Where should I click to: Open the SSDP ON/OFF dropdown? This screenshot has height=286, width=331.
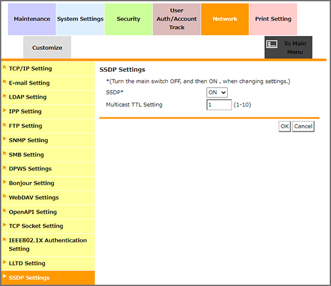(217, 92)
